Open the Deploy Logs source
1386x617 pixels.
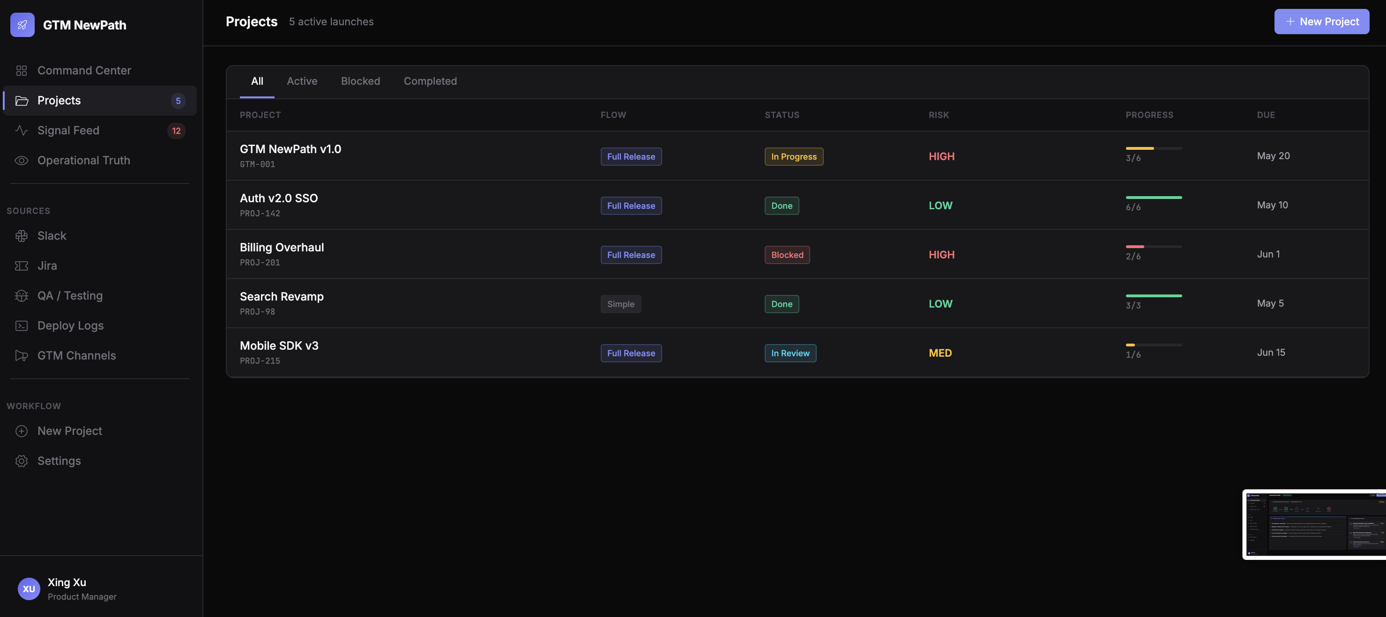(x=100, y=326)
